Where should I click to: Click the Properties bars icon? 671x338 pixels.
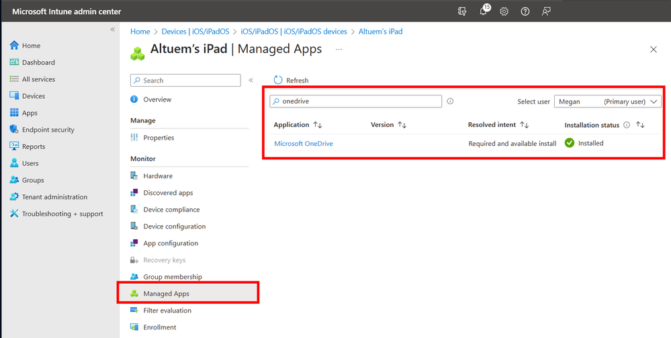134,138
